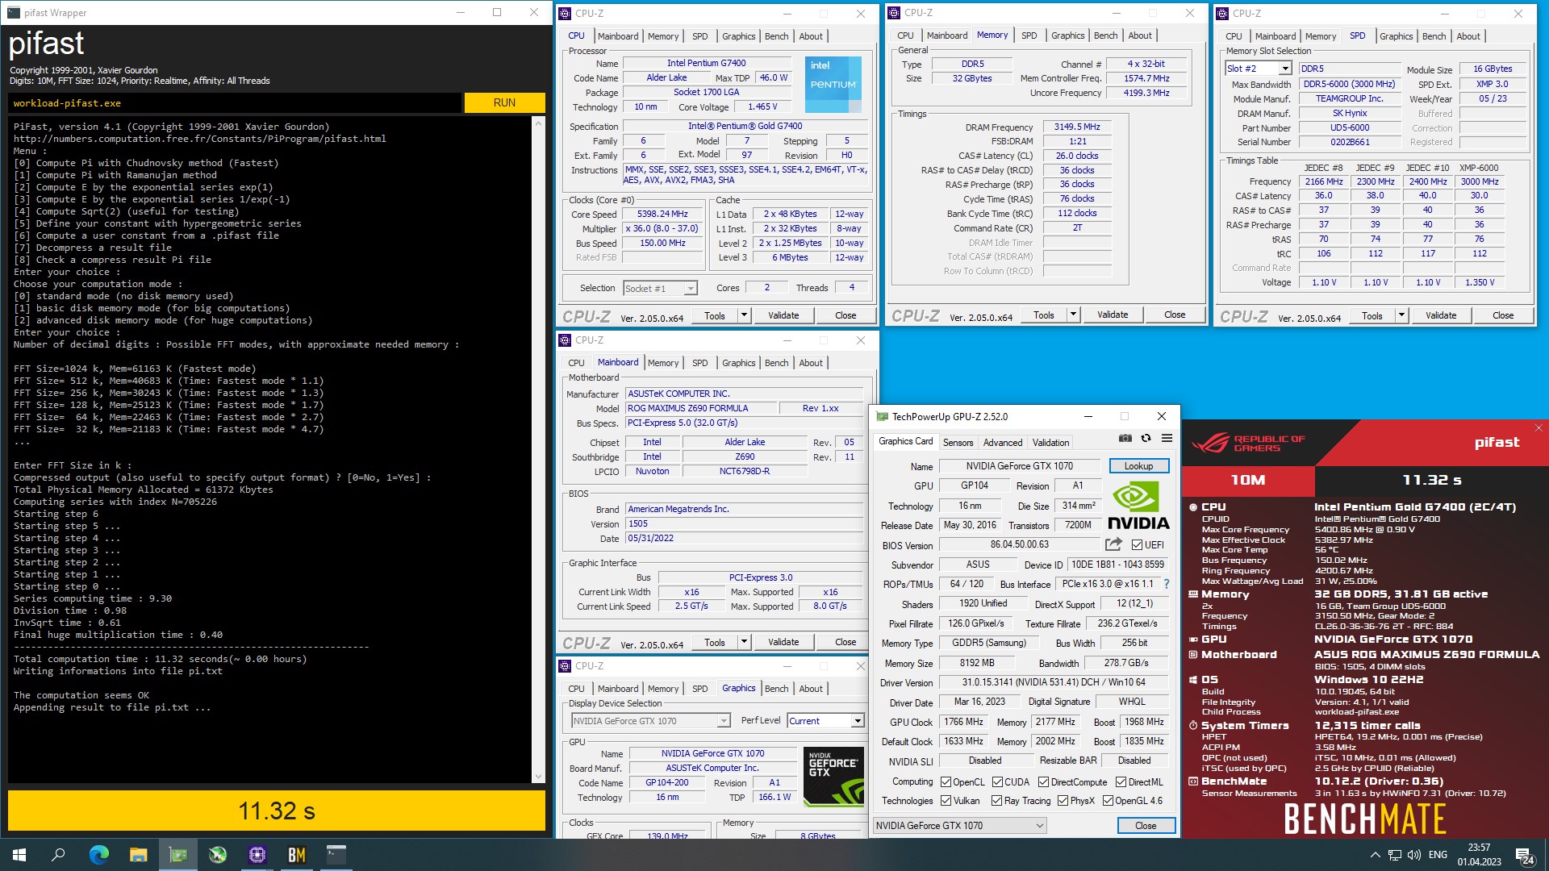Click the Motherboard section icon in BenchMate
This screenshot has width=1549, height=871.
1193,655
